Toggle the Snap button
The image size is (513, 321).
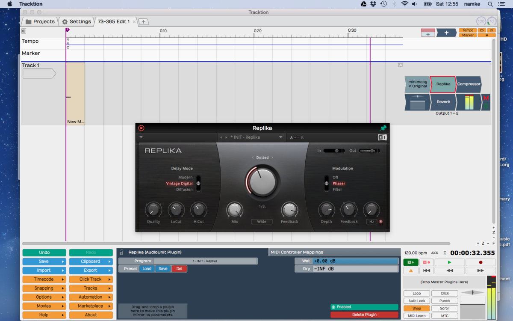pyautogui.click(x=416, y=308)
